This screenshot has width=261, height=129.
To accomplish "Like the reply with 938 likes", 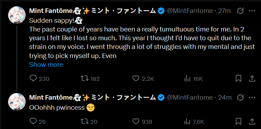I will point(142,122).
